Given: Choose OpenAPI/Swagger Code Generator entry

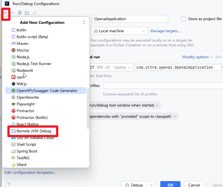Looking at the screenshot, I should pyautogui.click(x=46, y=91).
